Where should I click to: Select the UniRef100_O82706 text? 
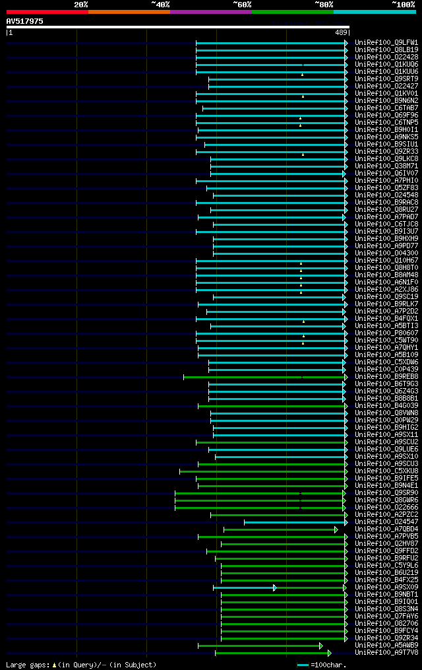(386, 624)
